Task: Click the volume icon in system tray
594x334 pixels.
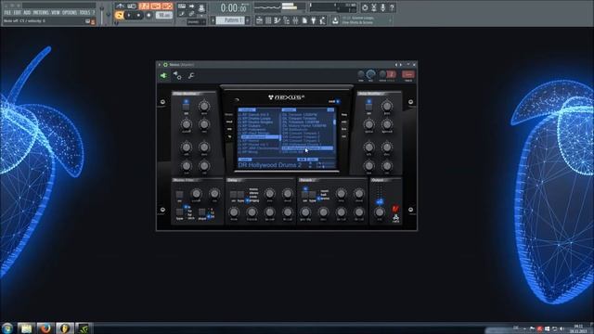Action: 562,328
